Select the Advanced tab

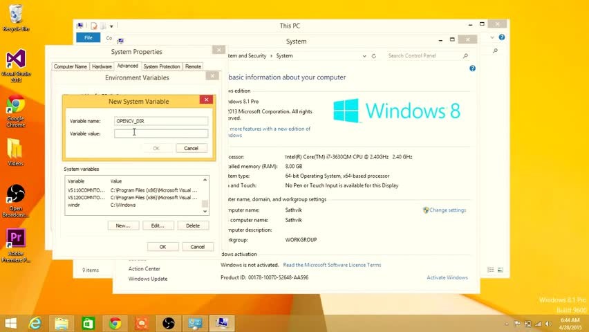[x=128, y=66]
